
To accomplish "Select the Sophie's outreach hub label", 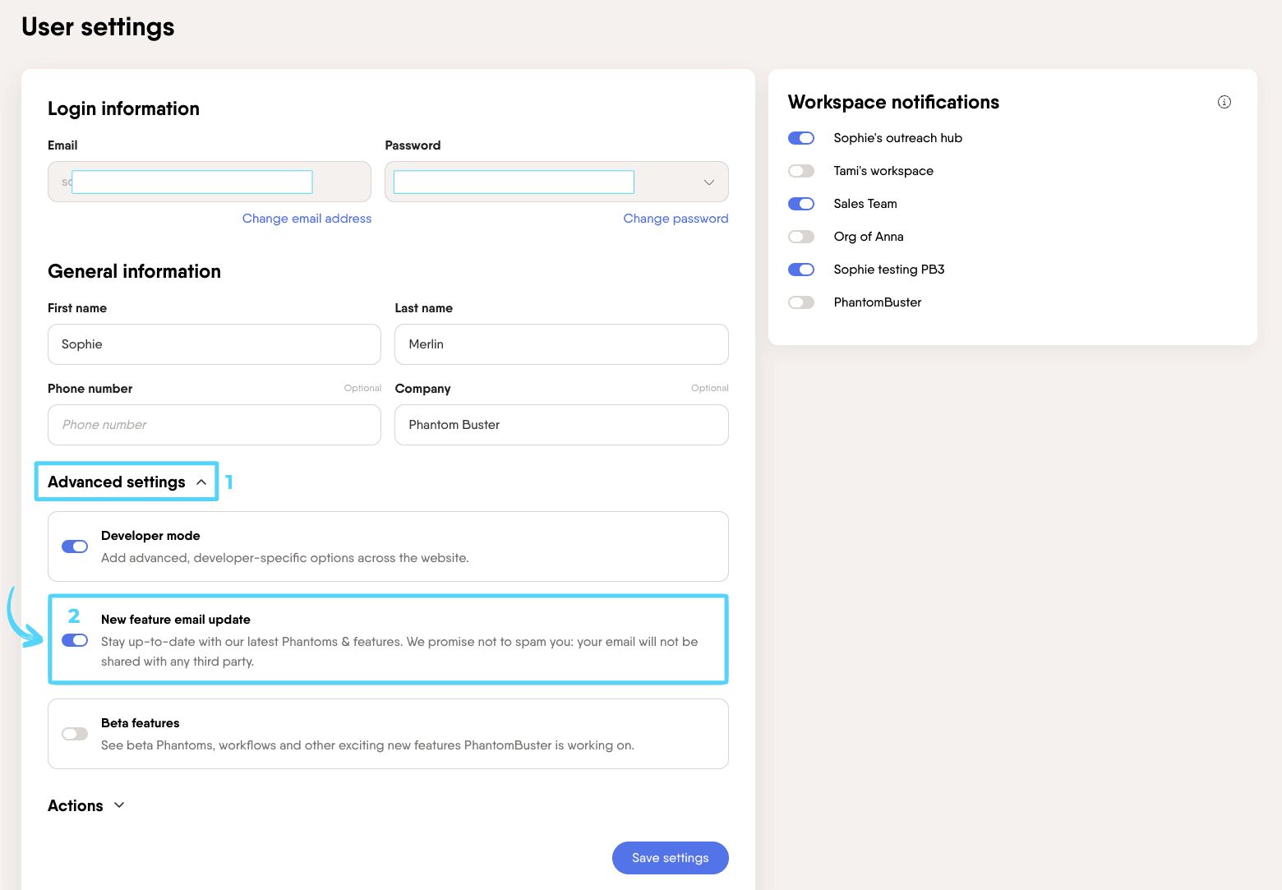I will click(x=897, y=138).
